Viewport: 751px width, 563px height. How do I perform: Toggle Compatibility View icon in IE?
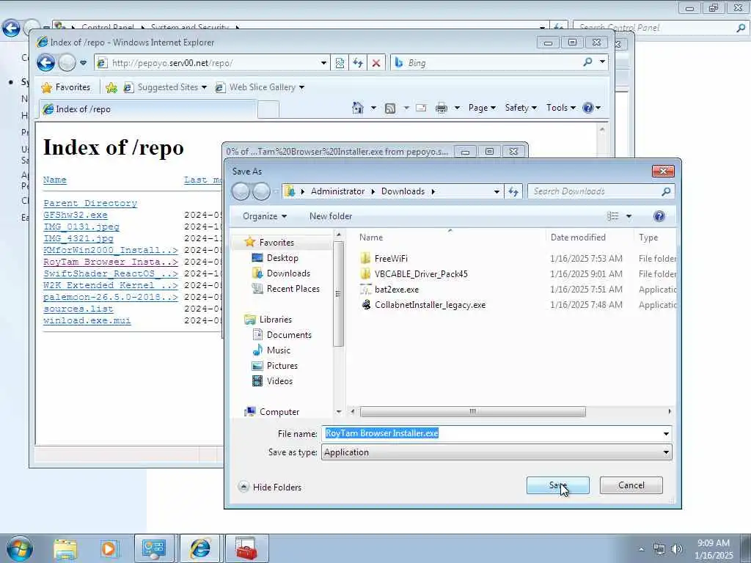coord(340,63)
